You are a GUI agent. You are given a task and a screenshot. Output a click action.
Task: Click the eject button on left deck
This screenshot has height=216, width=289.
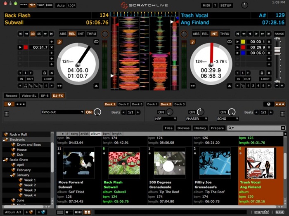click(x=96, y=86)
